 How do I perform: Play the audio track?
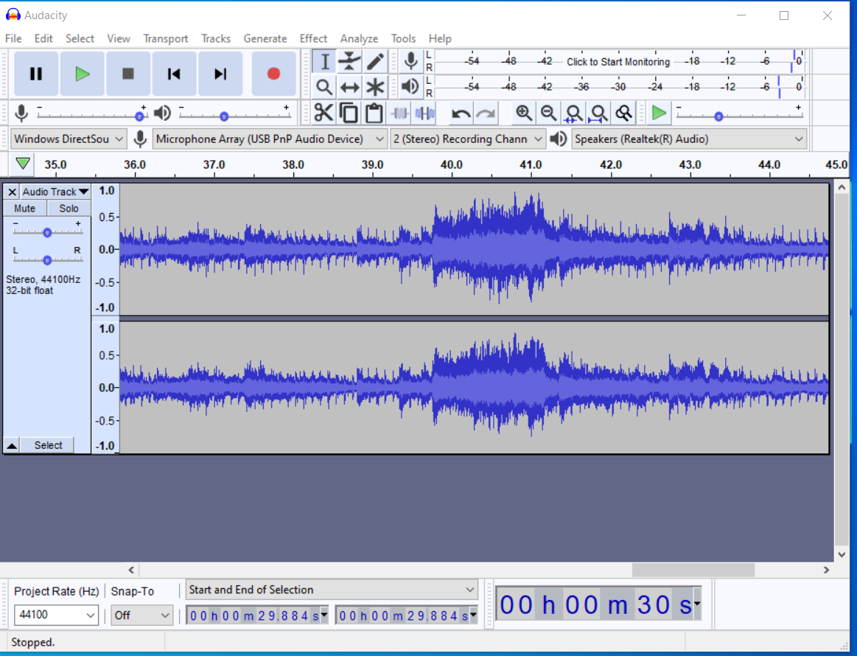(x=82, y=74)
